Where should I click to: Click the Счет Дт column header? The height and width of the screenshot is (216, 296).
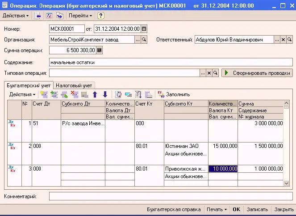coord(46,110)
